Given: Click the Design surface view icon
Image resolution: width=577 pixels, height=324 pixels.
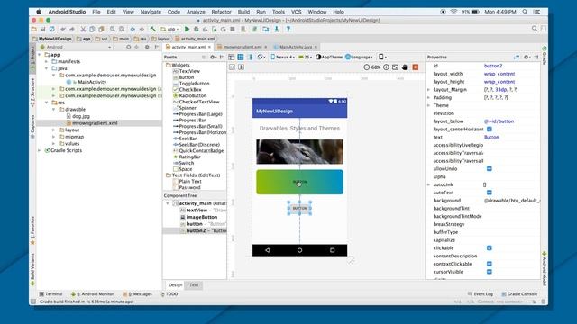Looking at the screenshot, I should pos(232,57).
